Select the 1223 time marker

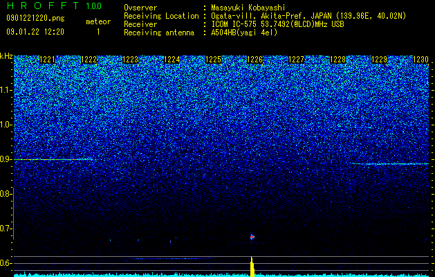pyautogui.click(x=131, y=60)
